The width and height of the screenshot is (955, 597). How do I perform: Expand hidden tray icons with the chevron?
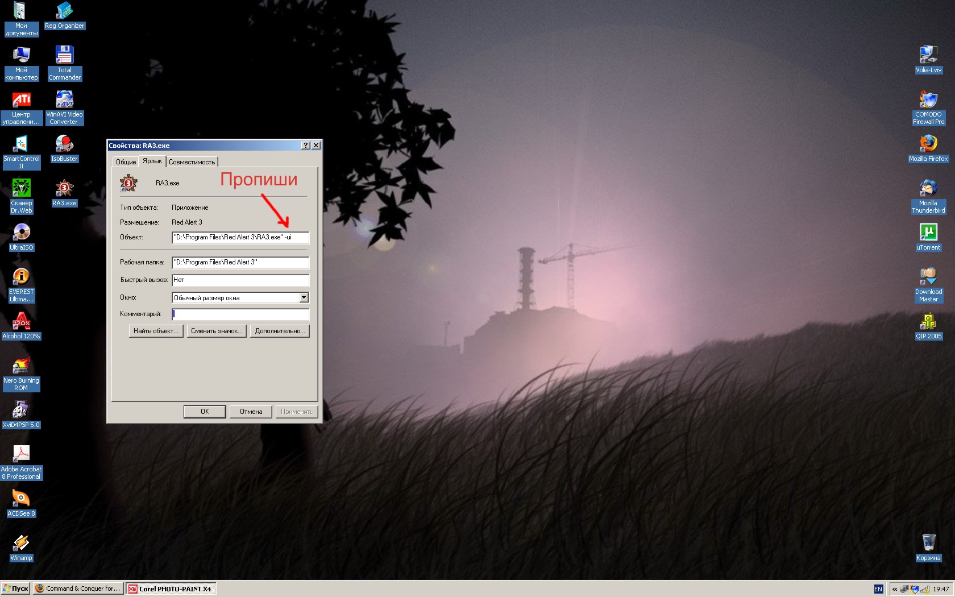click(895, 589)
